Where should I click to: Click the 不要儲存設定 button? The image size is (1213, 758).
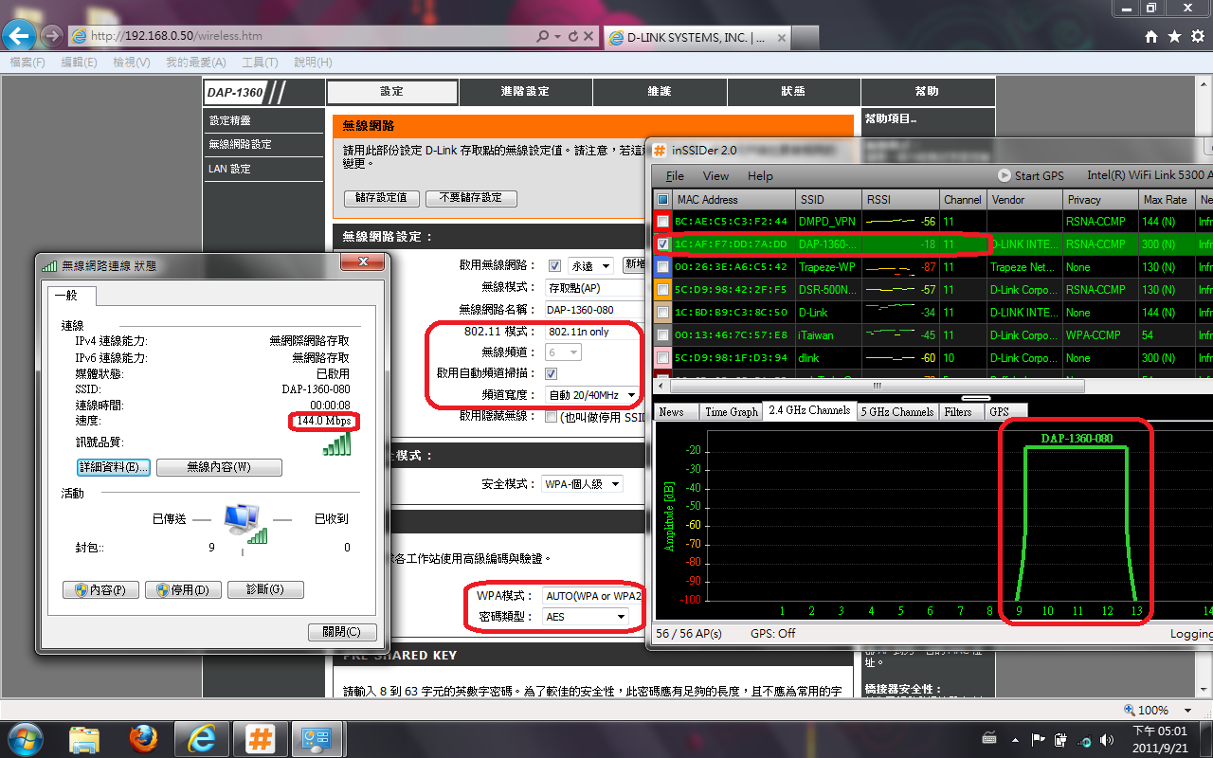point(471,198)
